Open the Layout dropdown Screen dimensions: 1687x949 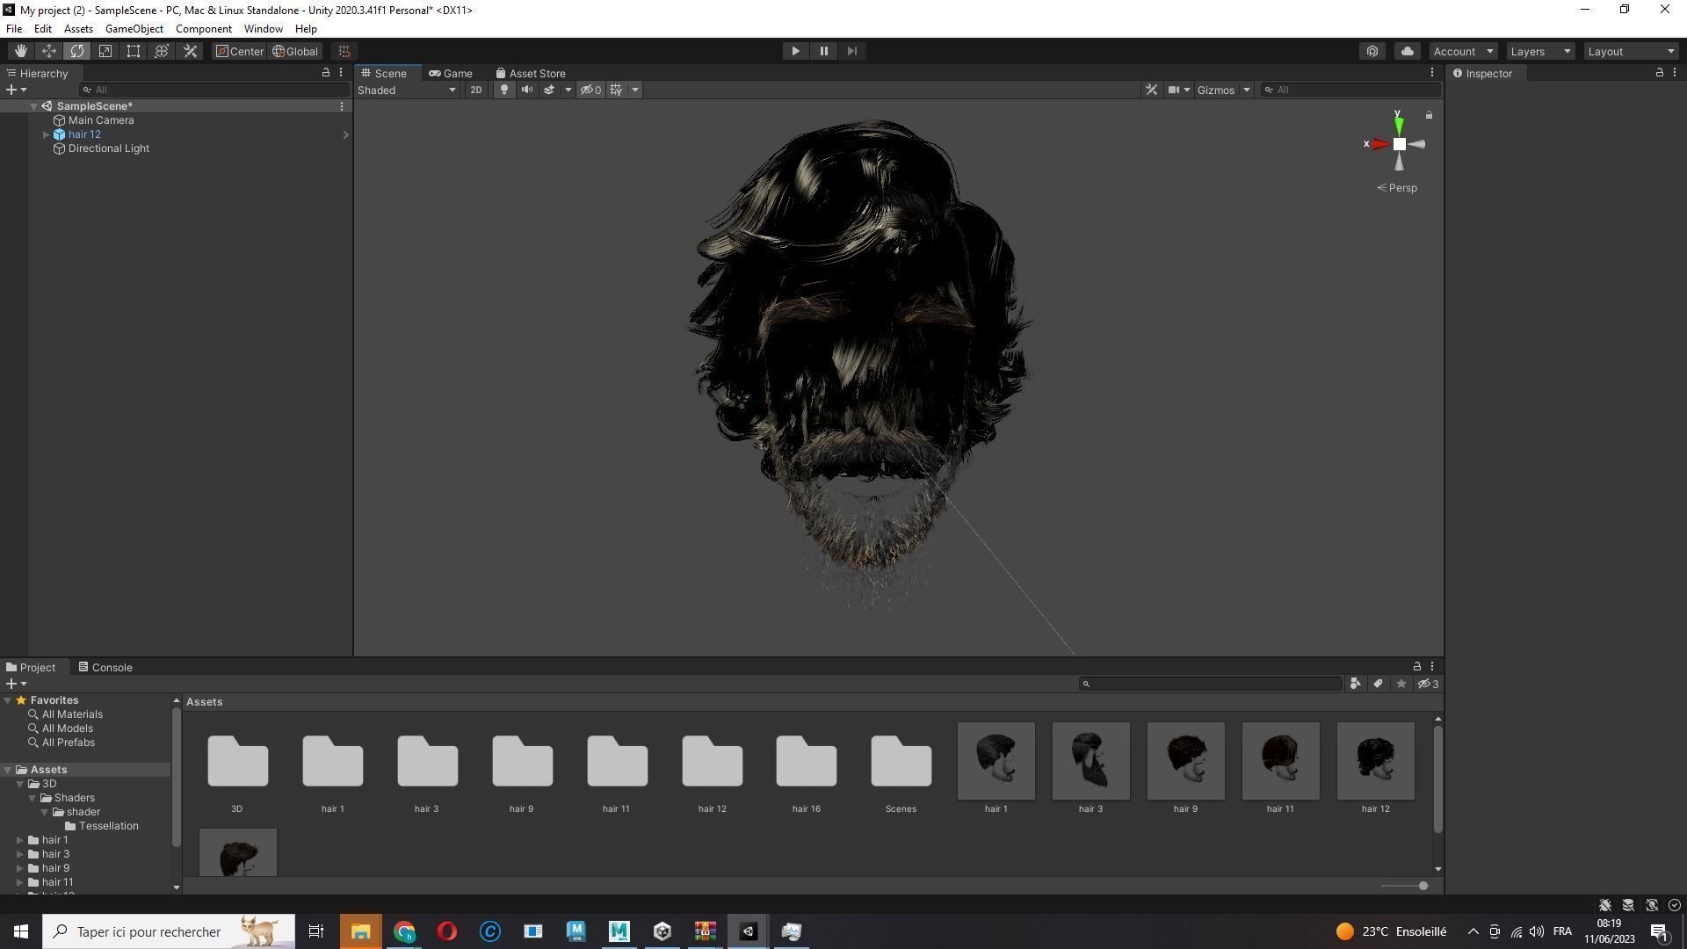(x=1631, y=51)
